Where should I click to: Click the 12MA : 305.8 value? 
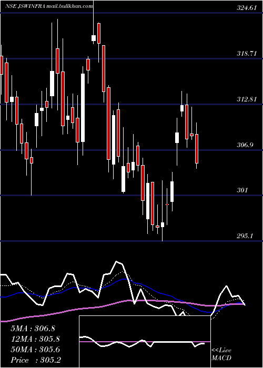click(35, 339)
